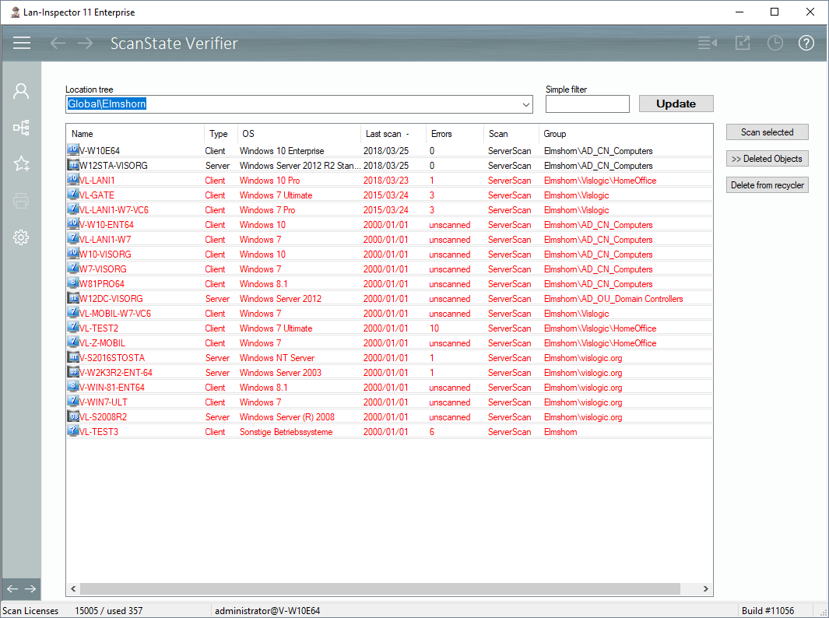Click the back arrow in header
Viewport: 829px width, 618px height.
[58, 43]
